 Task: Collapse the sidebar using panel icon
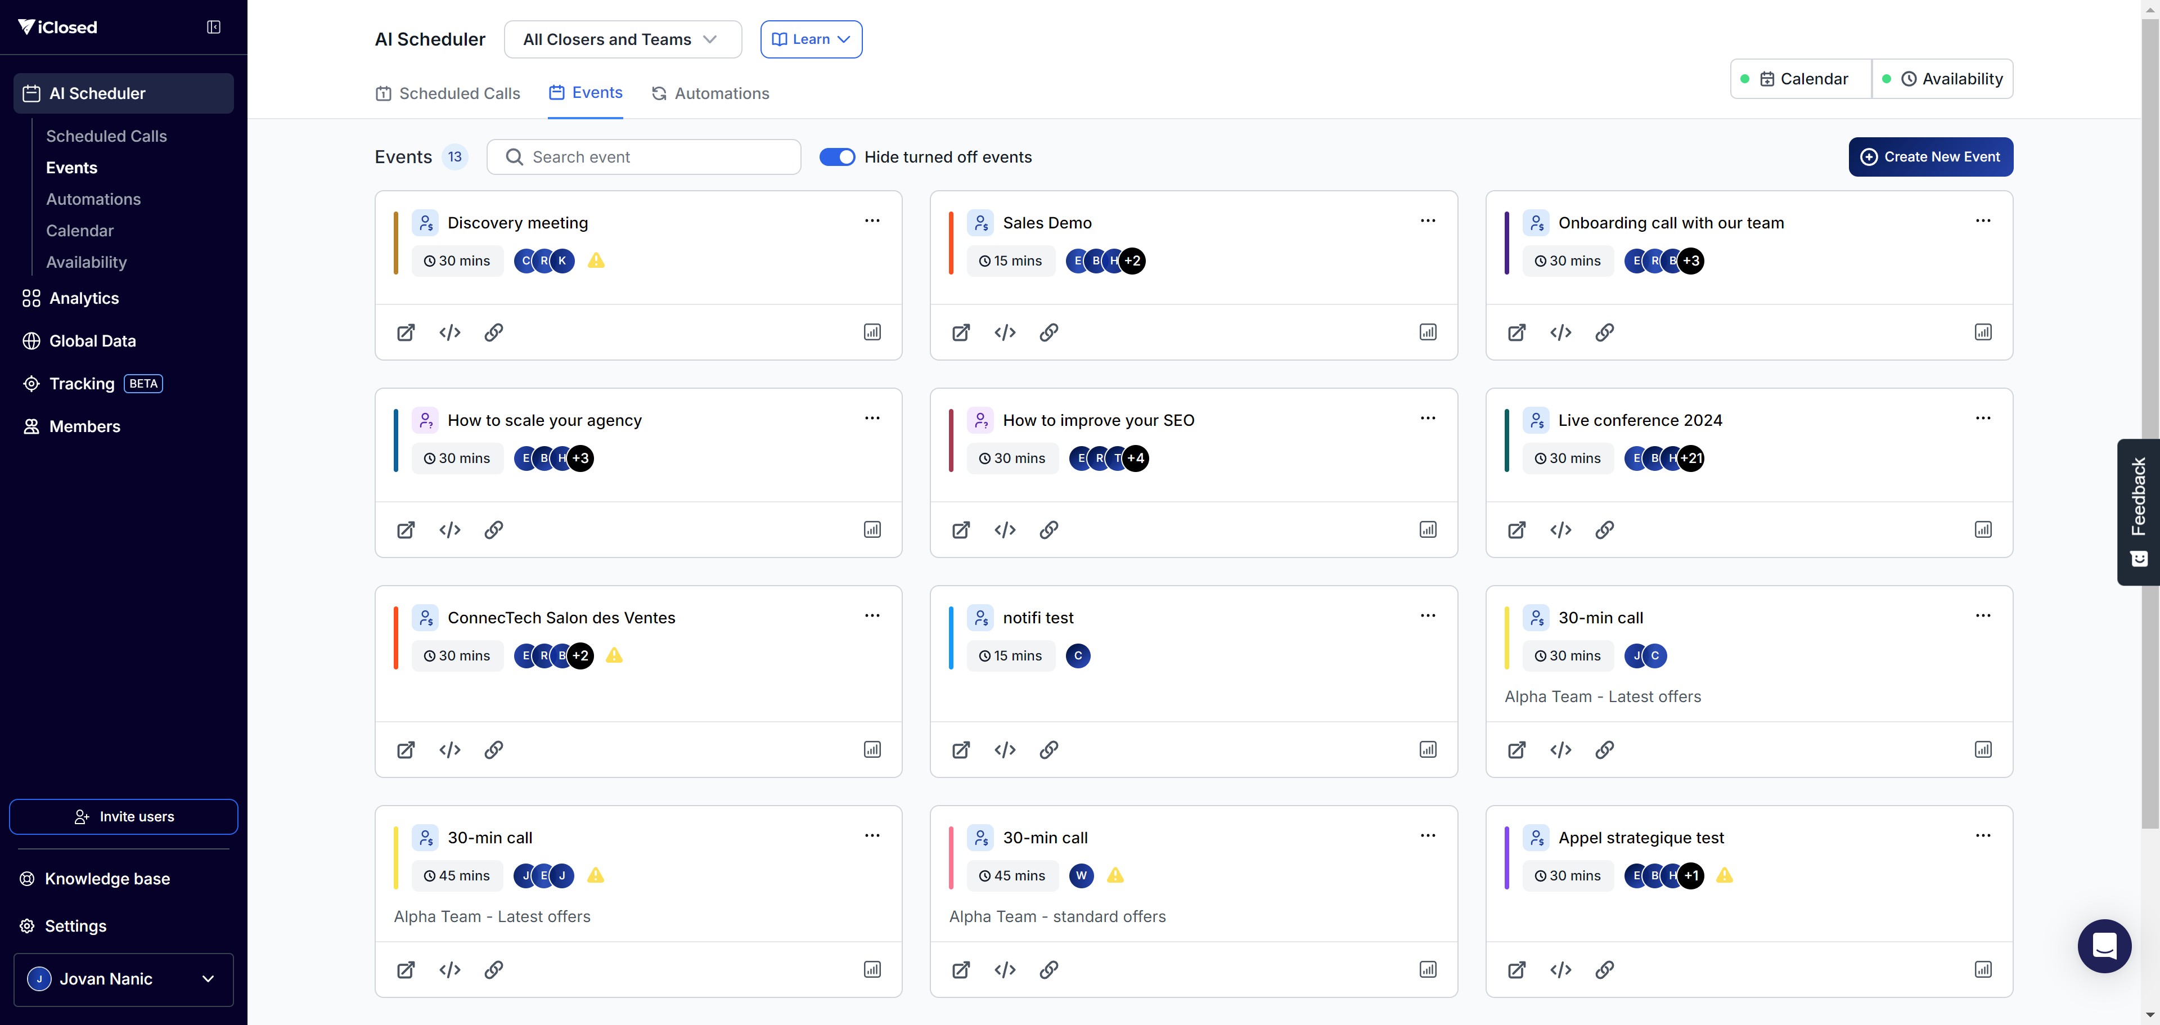[x=214, y=27]
